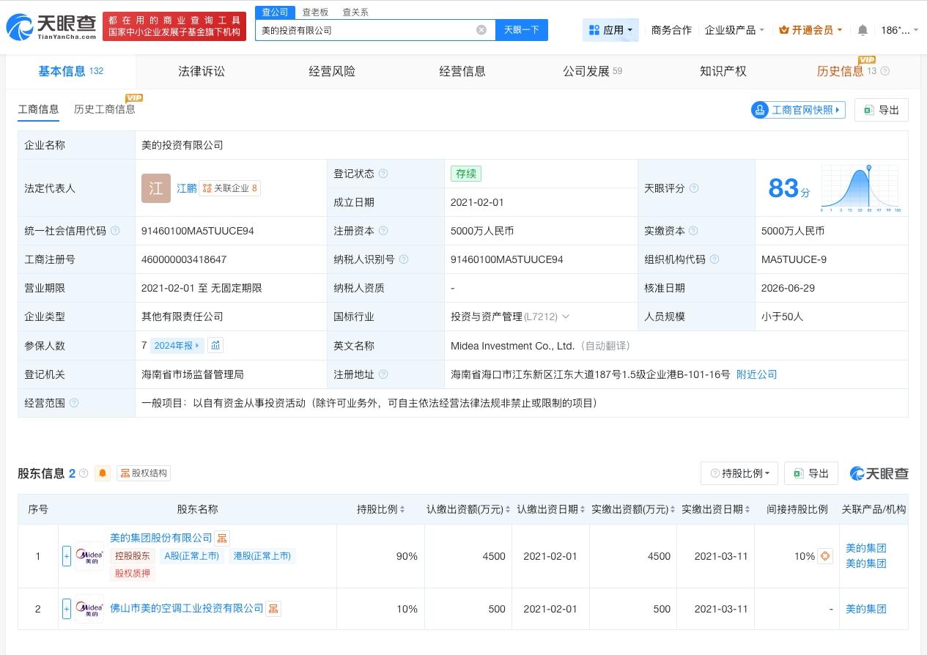The width and height of the screenshot is (927, 655).
Task: Export shareholder info with 导出 button
Action: (x=810, y=473)
